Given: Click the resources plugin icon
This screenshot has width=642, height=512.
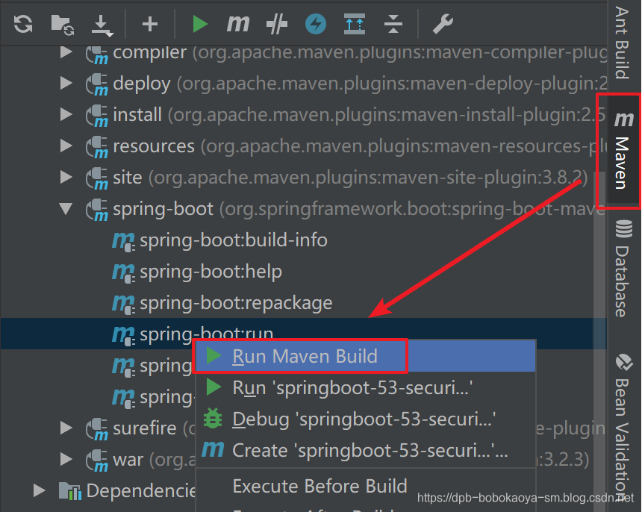Looking at the screenshot, I should click(x=96, y=147).
